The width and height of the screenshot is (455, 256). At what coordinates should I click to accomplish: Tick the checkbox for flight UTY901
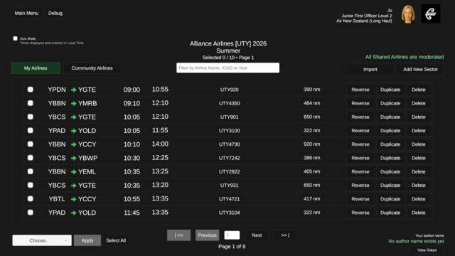pos(30,117)
